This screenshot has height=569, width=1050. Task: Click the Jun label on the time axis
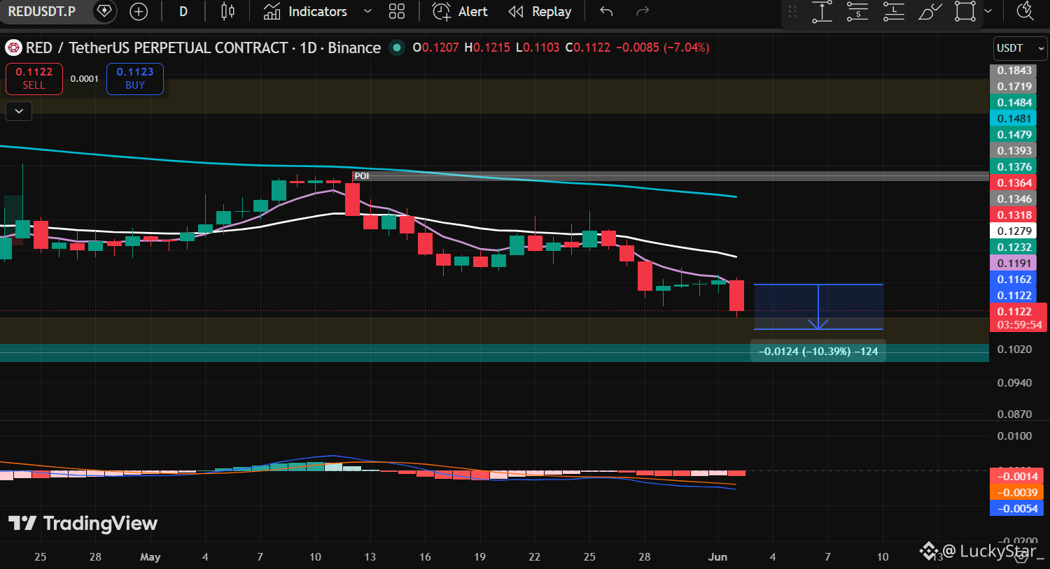pos(717,557)
